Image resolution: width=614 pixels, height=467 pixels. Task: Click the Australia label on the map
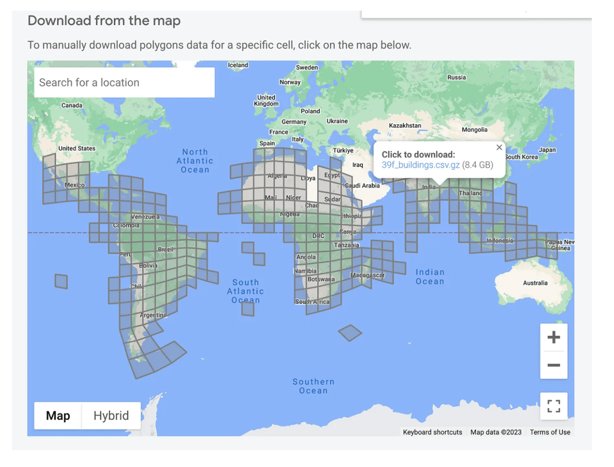click(535, 283)
